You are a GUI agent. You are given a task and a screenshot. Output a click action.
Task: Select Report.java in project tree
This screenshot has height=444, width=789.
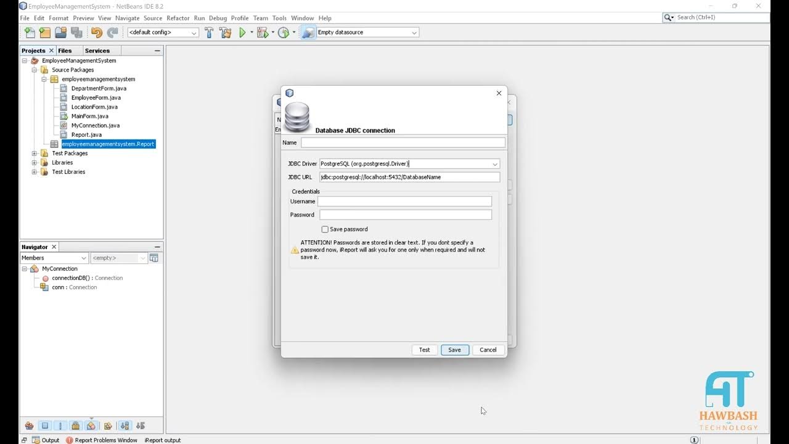coord(86,134)
